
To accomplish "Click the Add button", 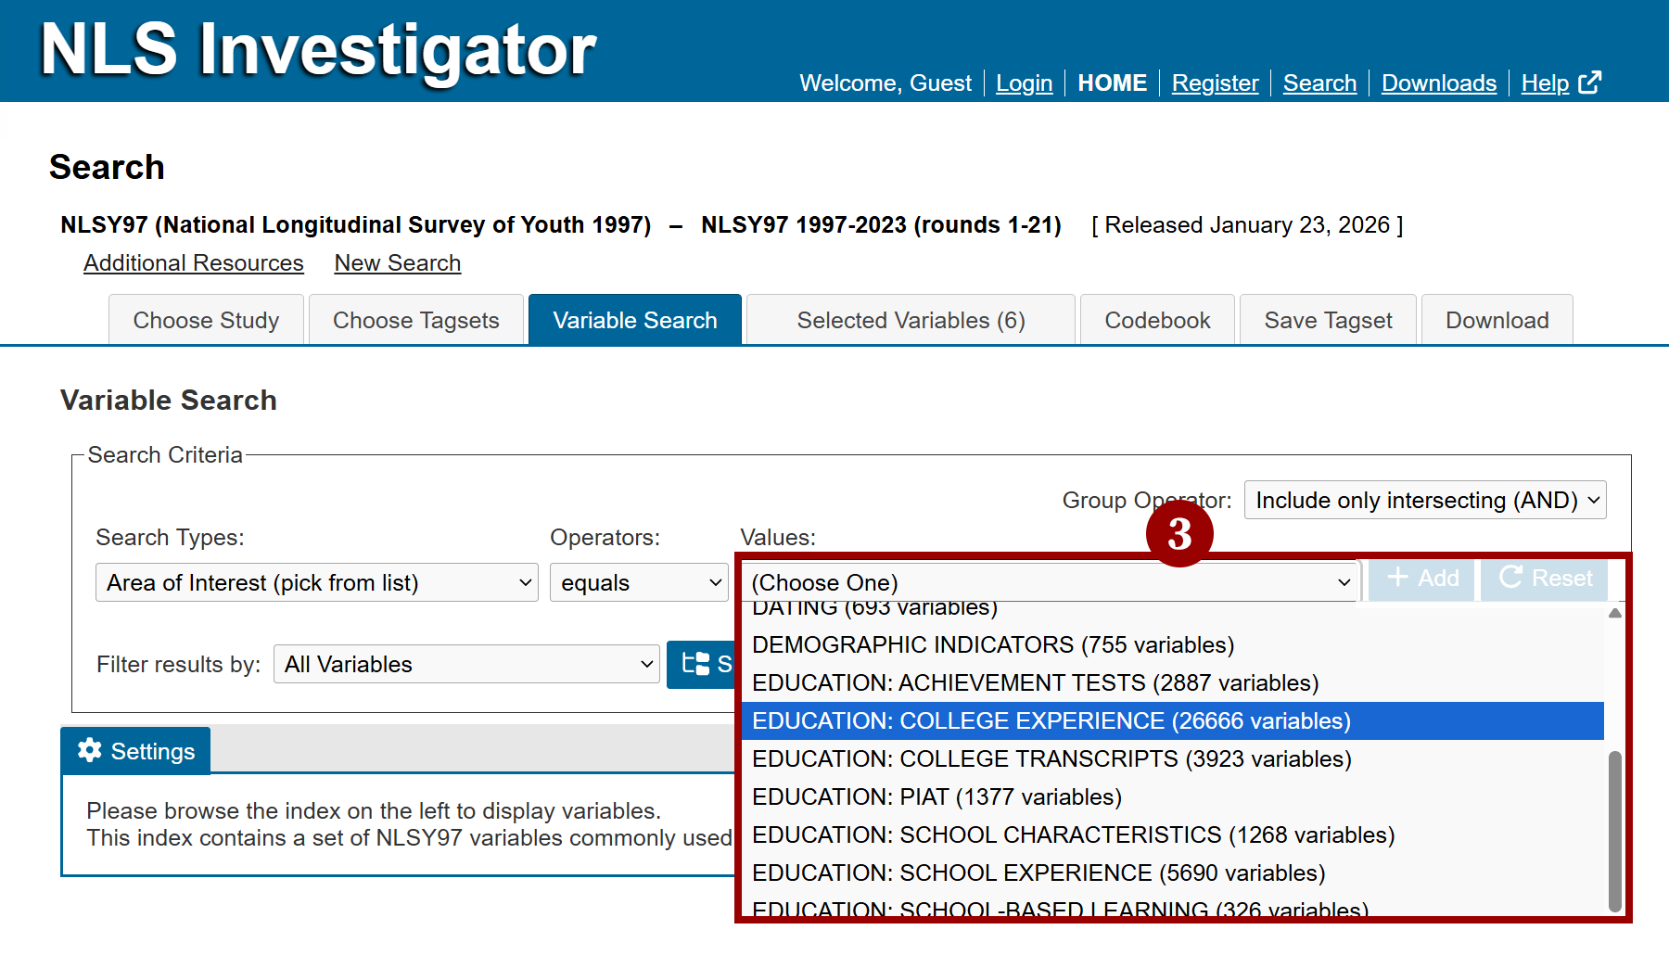I will tap(1421, 578).
